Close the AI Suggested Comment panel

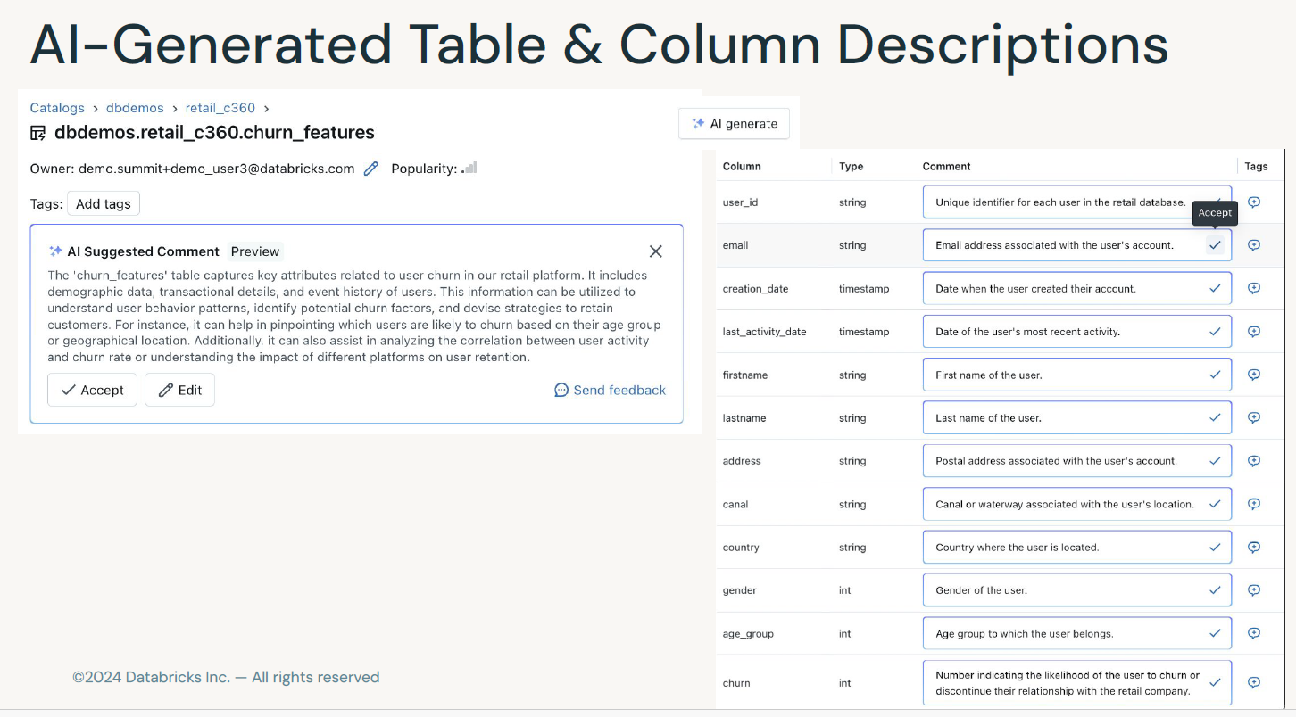pyautogui.click(x=655, y=251)
